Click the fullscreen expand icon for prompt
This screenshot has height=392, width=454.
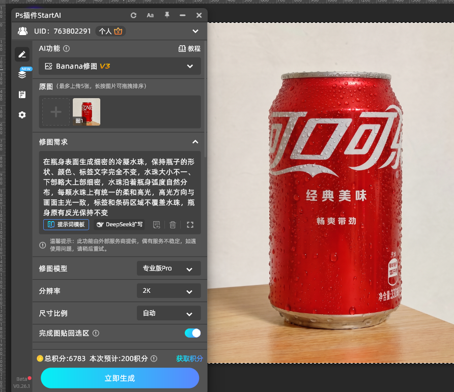[x=190, y=225]
